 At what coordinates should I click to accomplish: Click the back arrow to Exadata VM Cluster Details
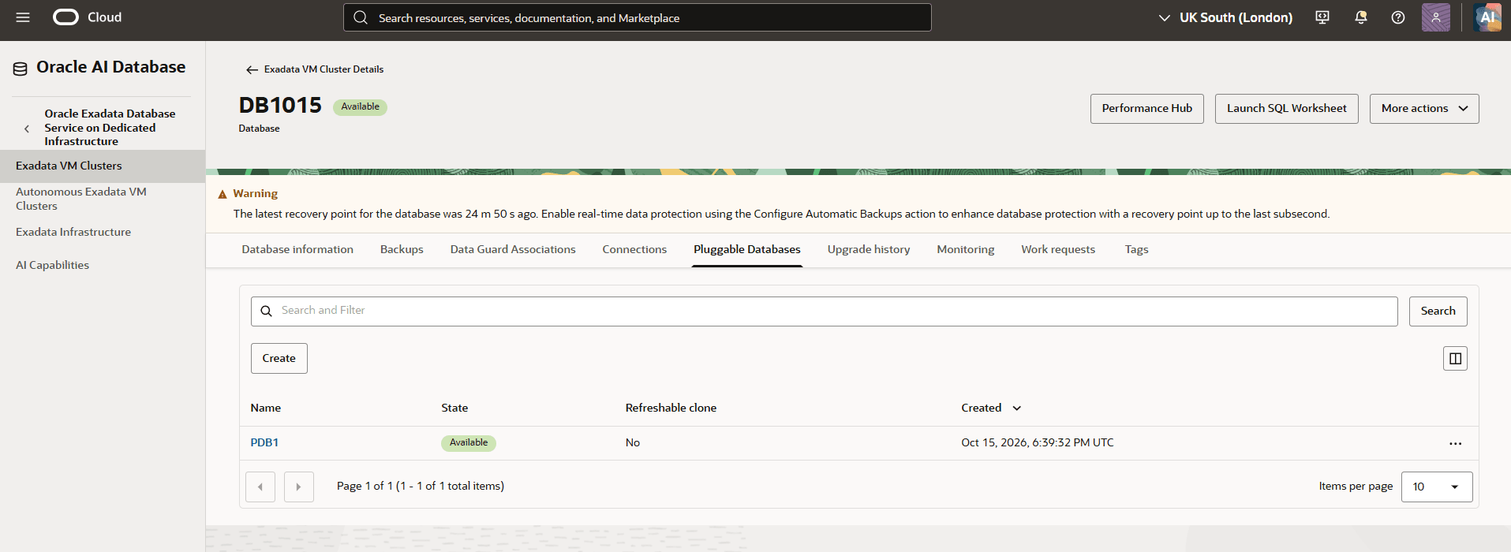tap(252, 69)
